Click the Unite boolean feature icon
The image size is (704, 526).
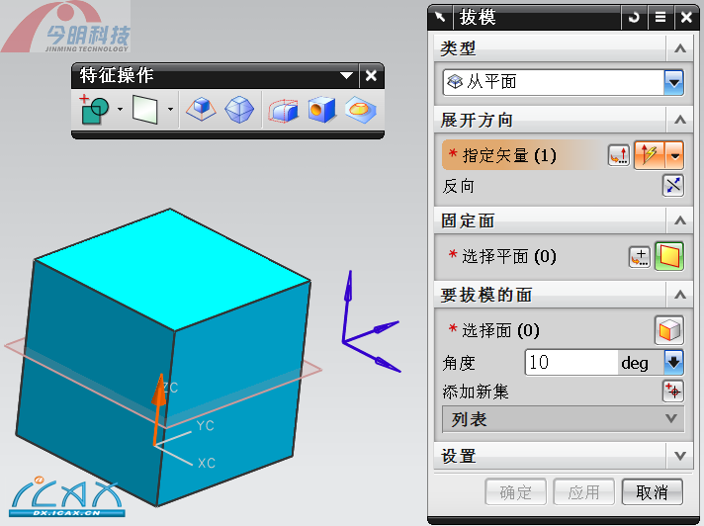coord(94,109)
